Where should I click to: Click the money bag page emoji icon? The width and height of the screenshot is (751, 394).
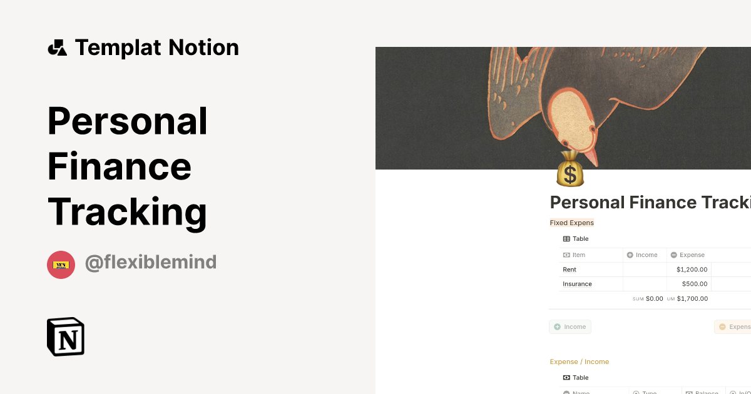570,173
